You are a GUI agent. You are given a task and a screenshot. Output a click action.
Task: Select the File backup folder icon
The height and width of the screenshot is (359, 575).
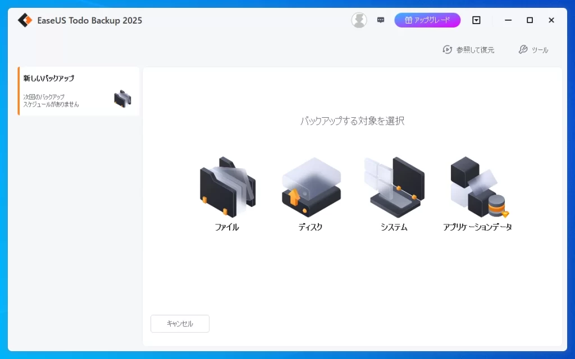(x=227, y=187)
